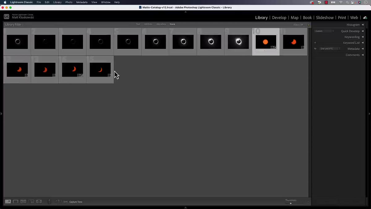Screen dimensions: 371x209
Task: Select the selected orange sun thumbnail 10
Action: click(266, 42)
